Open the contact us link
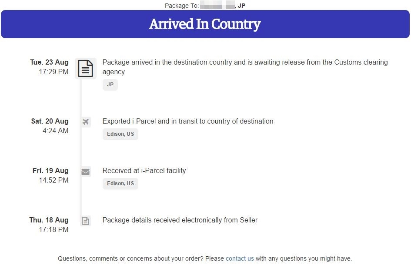 (240, 258)
